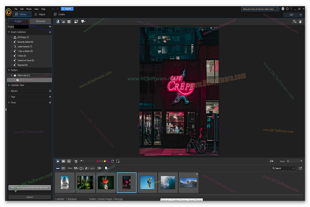The image size is (310, 207).
Task: Open the Photo menu
Action: [x=29, y=9]
